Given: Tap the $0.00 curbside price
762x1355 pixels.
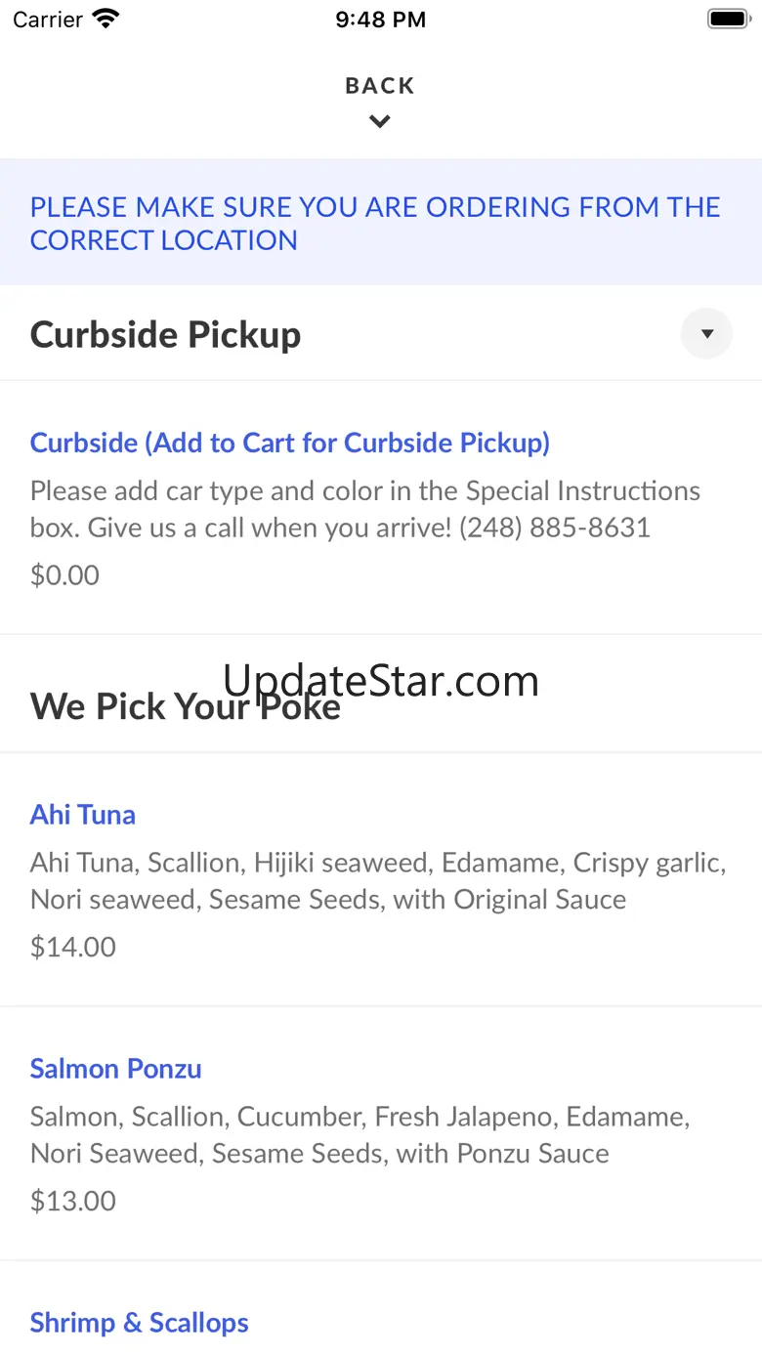Looking at the screenshot, I should coord(65,575).
